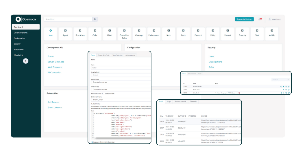The height and width of the screenshot is (152, 296).
Task: Click the red delete icon beside Administrator
Action: pos(239,93)
